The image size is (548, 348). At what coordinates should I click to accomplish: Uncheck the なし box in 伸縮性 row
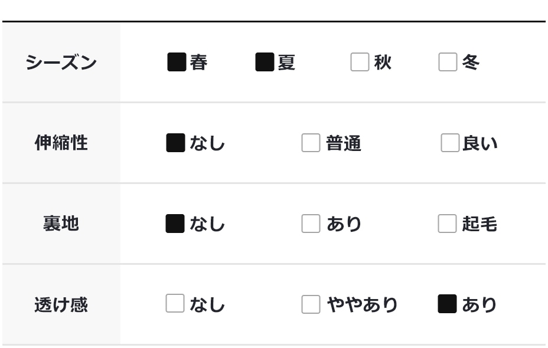pos(175,143)
